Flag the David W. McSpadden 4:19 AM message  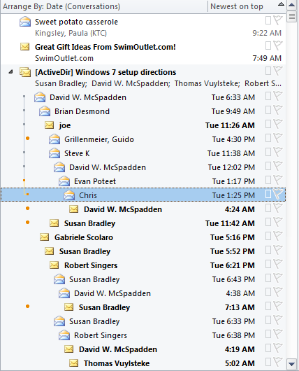point(278,348)
